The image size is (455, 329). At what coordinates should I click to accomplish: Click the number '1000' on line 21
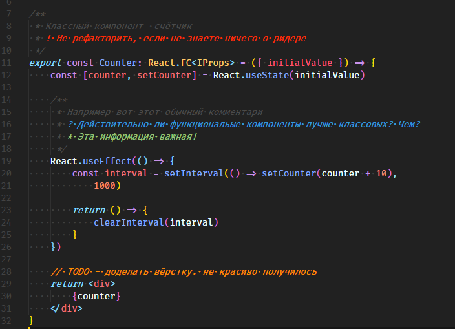click(x=105, y=186)
